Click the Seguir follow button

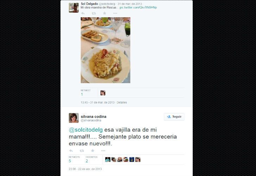pos(174,117)
